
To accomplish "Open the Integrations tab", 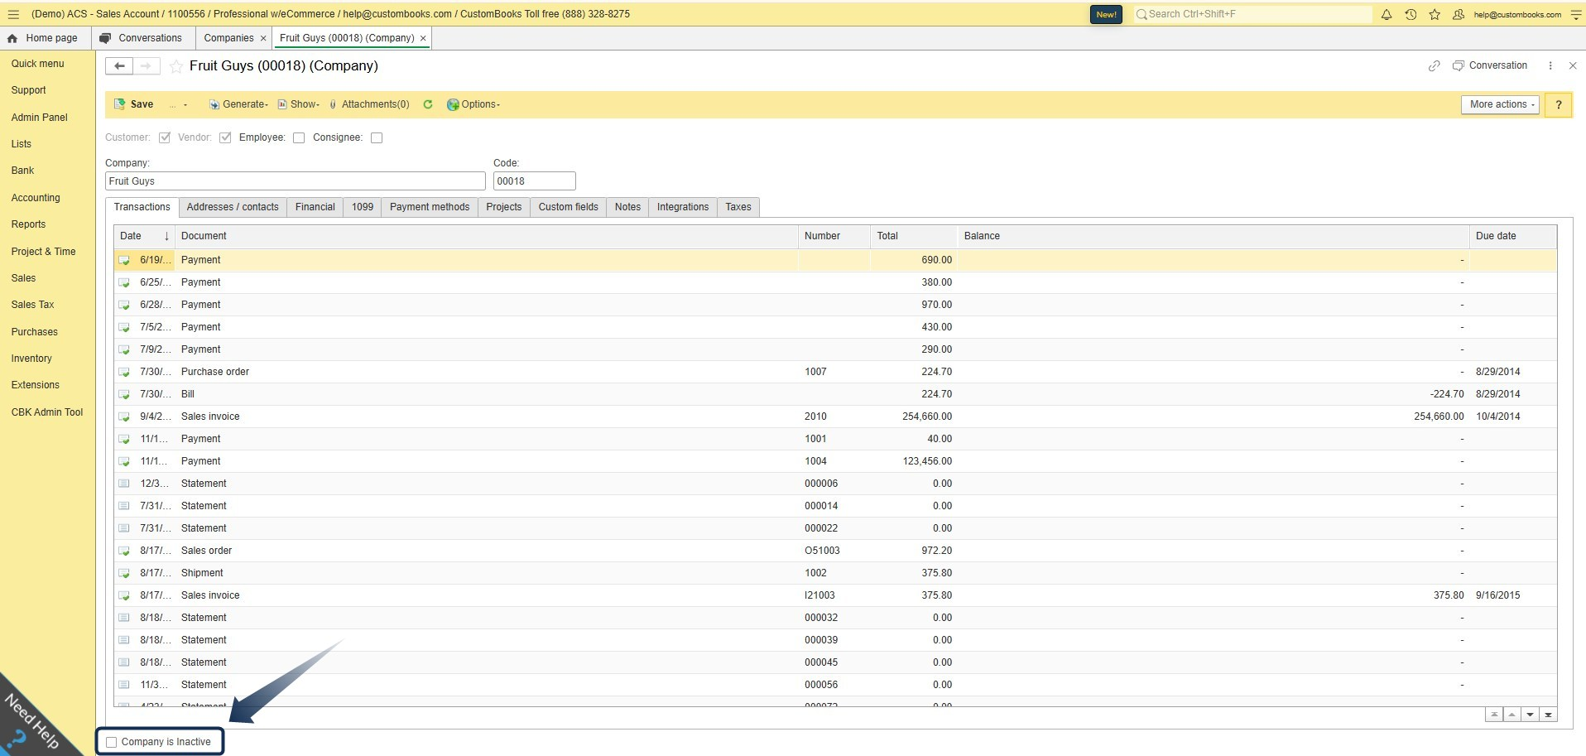I will (x=683, y=207).
